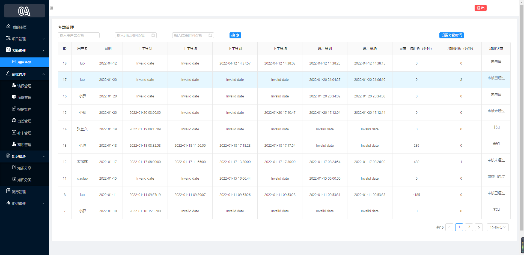This screenshot has width=524, height=255.
Task: Click the 项目管理 icon
Action: [x=8, y=38]
